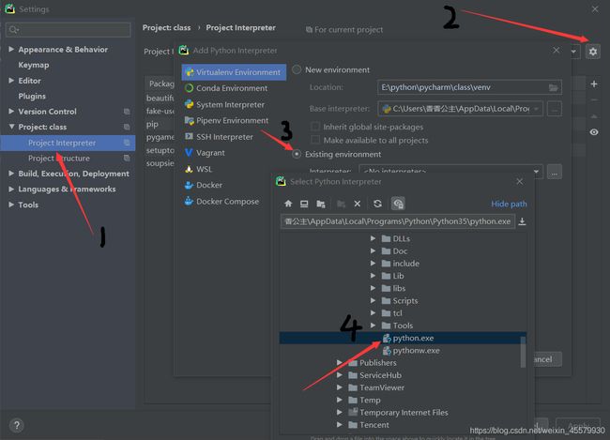Click the copy icon next to Project Structure

click(127, 159)
